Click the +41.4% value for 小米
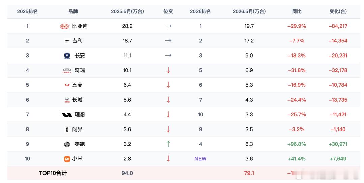Viewport: 364px width, 183px height. (297, 159)
